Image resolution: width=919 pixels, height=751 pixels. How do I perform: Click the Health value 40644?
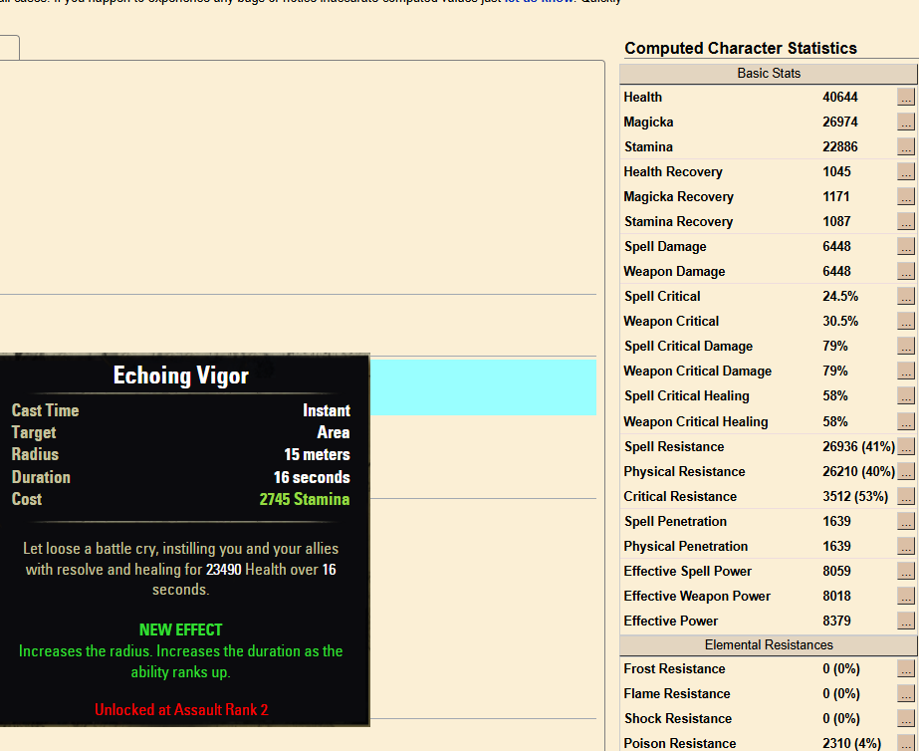tap(840, 98)
